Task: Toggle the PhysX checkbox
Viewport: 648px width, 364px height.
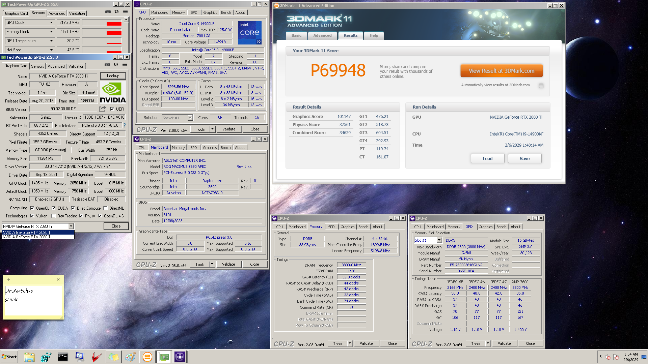Action: (81, 216)
